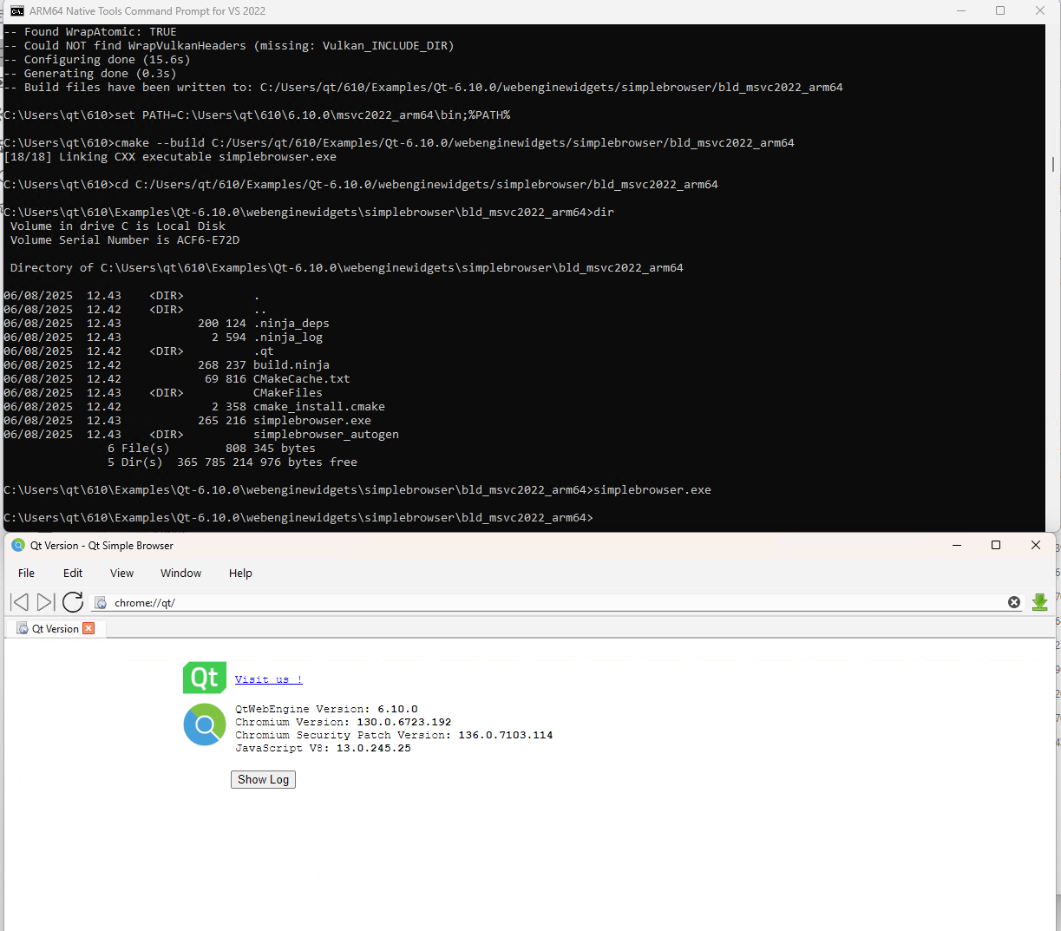Screen dimensions: 1061x931
Task: Maximize the ARM64 Command Prompt window
Action: [x=1000, y=10]
